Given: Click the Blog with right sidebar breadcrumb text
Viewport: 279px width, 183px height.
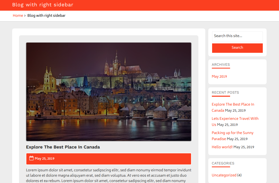Looking at the screenshot, I should coord(46,15).
